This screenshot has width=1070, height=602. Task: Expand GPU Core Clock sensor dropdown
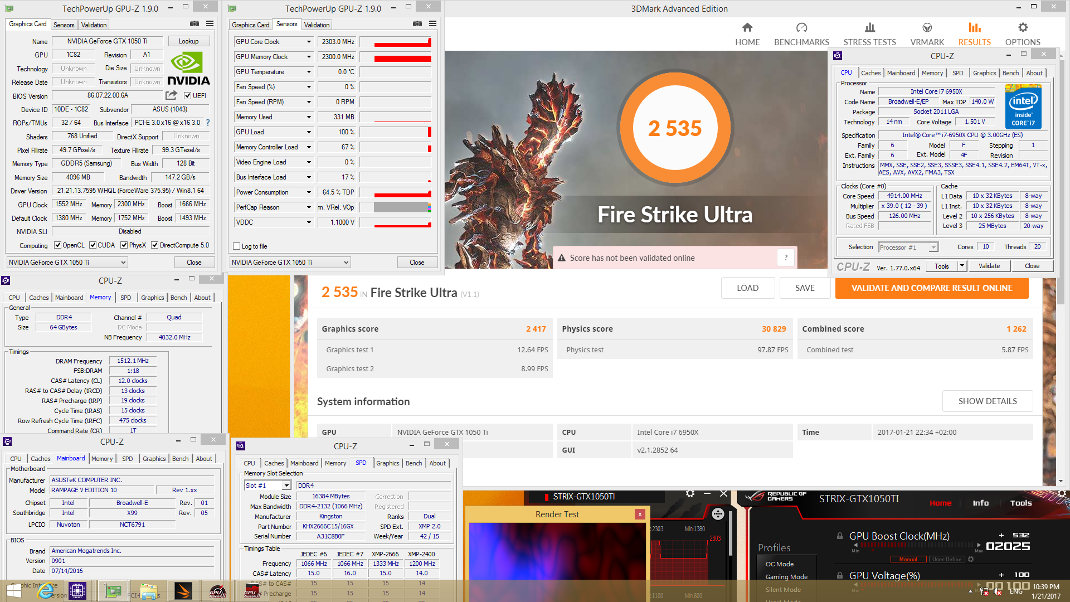(x=309, y=42)
